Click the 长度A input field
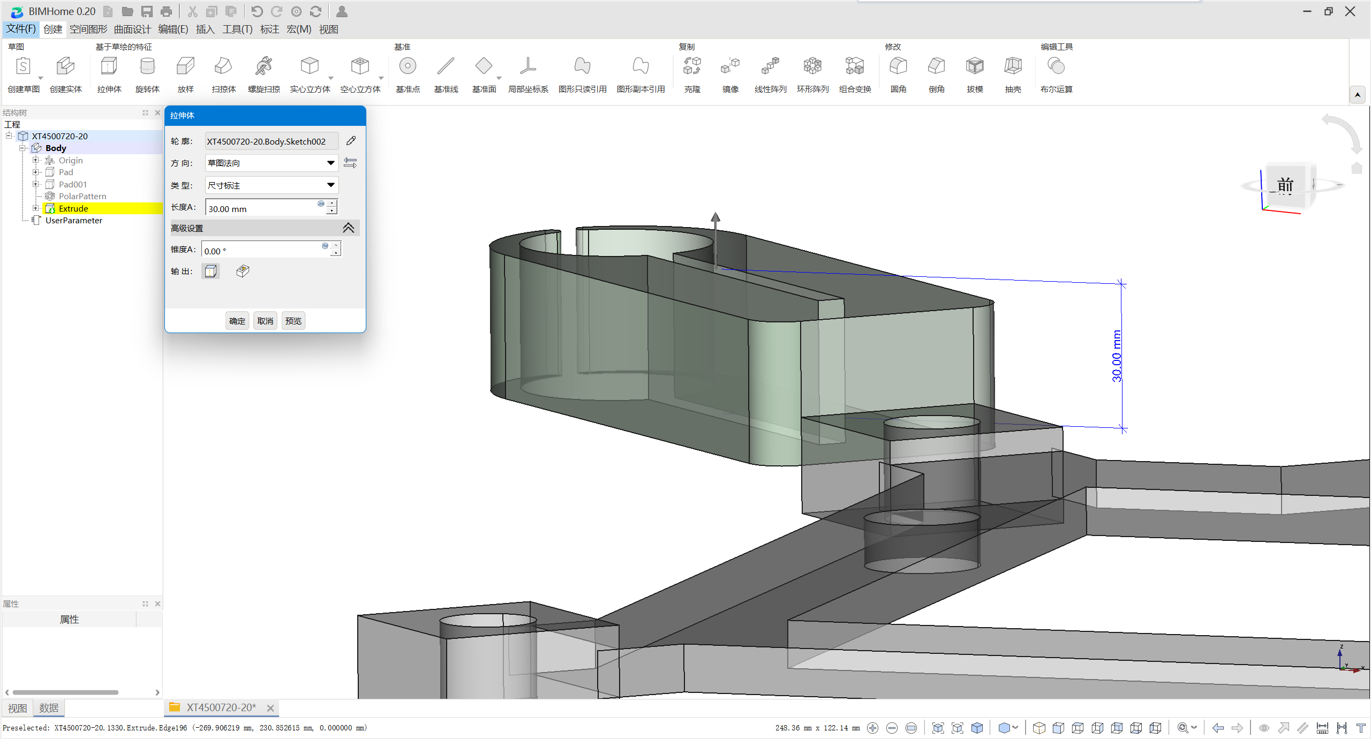Viewport: 1371px width, 739px height. 266,208
